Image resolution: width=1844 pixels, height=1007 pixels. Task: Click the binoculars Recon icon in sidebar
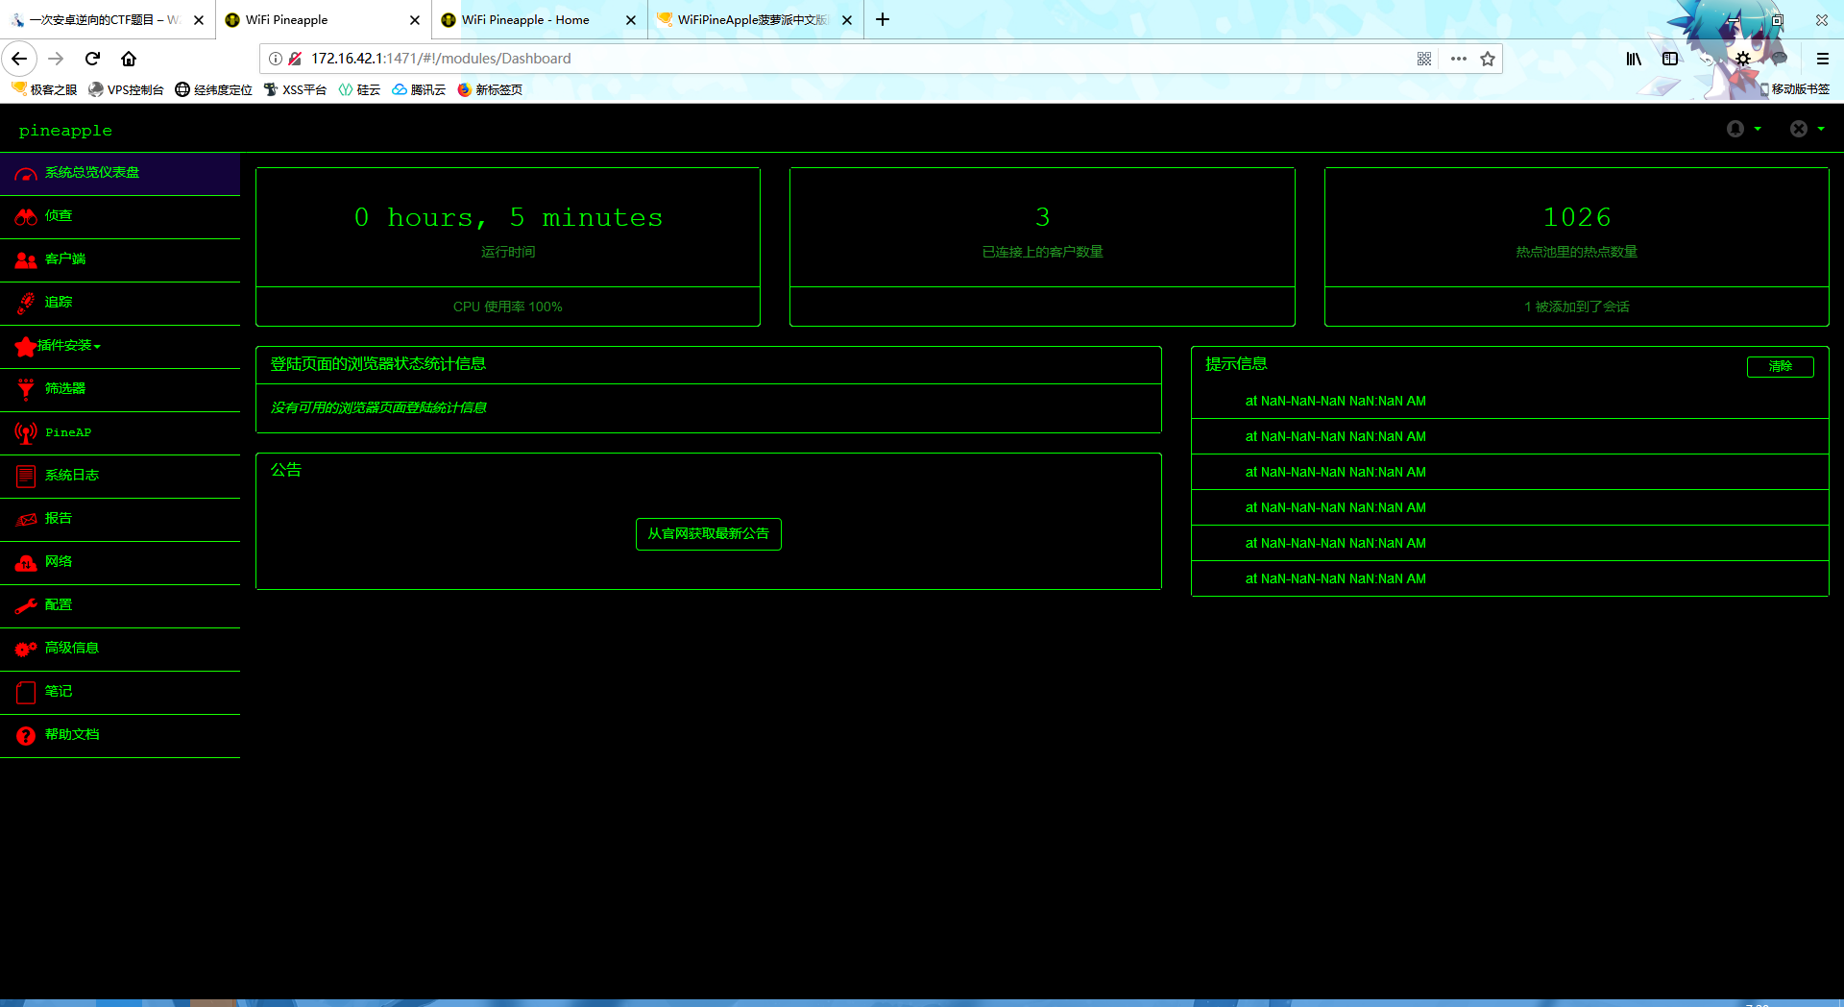coord(26,217)
